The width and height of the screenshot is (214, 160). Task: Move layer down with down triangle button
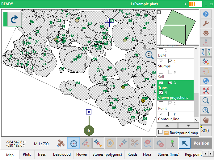click(188, 126)
